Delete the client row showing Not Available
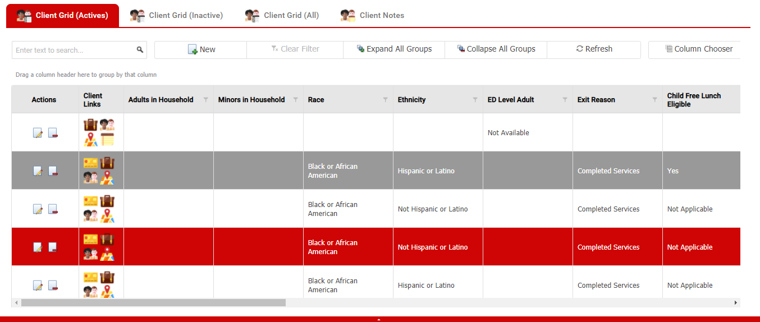This screenshot has width=760, height=322. [53, 133]
